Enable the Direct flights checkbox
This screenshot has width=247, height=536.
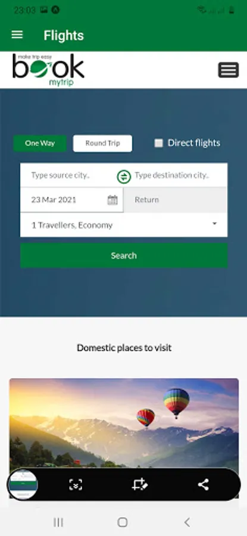158,143
